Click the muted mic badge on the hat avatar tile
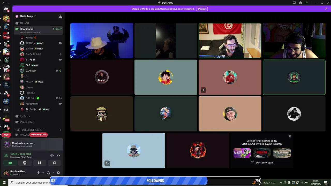This screenshot has height=186, width=331. click(107, 163)
